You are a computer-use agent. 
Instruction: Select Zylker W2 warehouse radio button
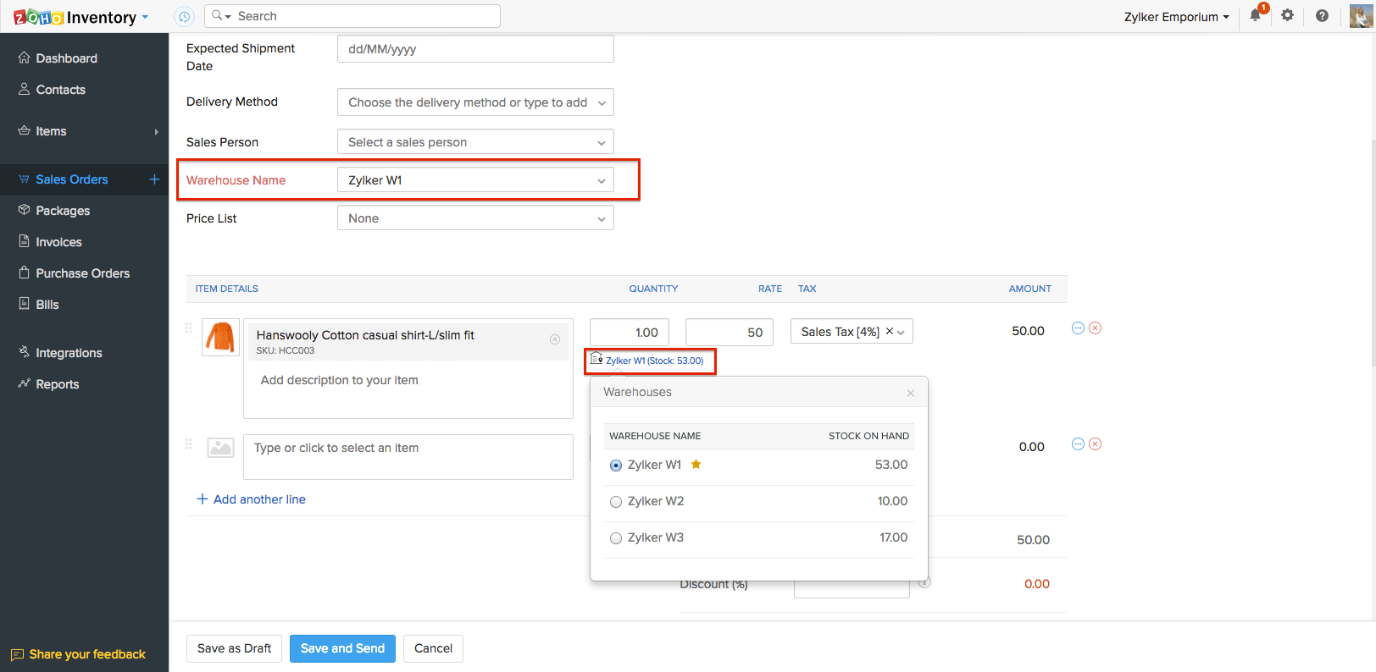tap(616, 502)
